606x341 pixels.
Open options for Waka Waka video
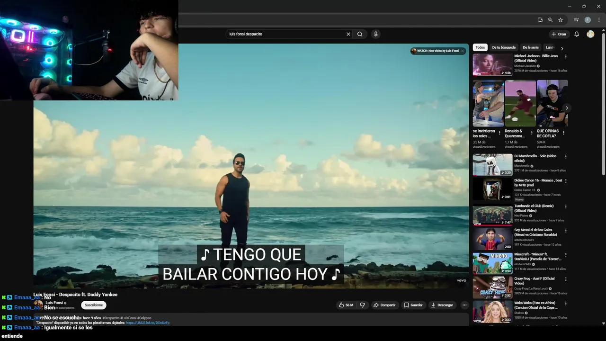click(x=566, y=303)
